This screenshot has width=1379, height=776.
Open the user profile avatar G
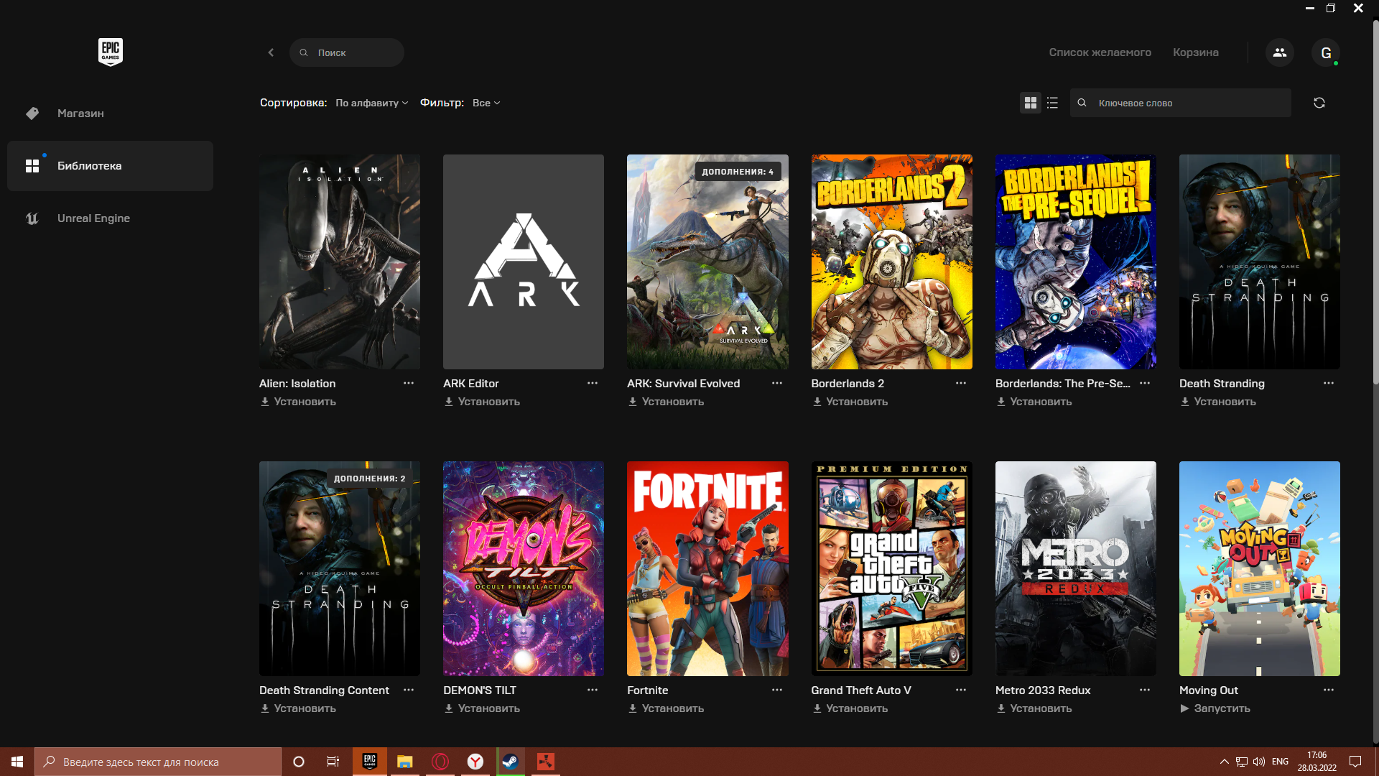(1325, 52)
